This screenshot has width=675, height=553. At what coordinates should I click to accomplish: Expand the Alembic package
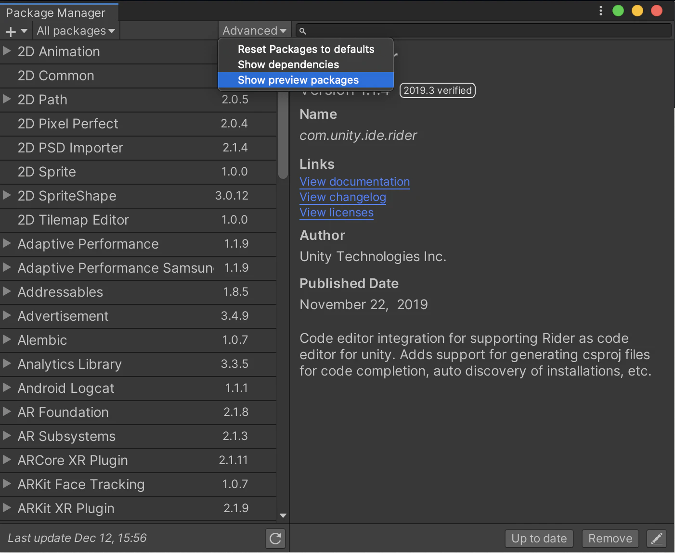(7, 339)
